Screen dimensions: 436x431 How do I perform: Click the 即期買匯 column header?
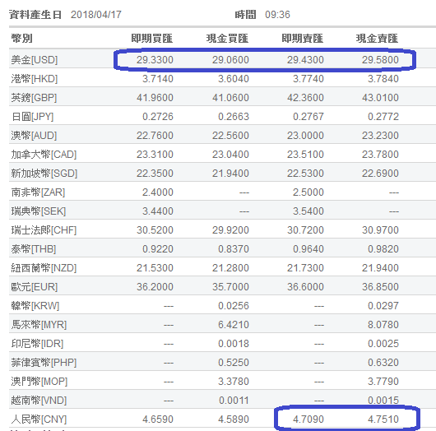152,39
